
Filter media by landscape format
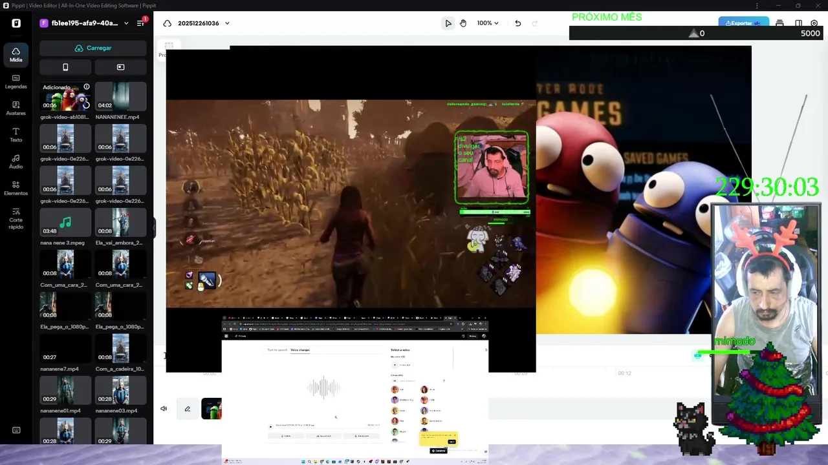click(120, 67)
